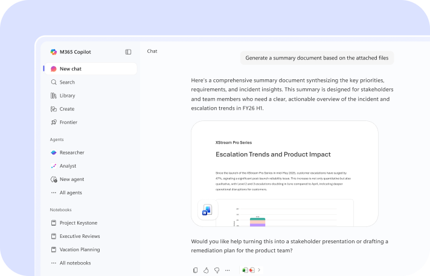Image resolution: width=430 pixels, height=276 pixels.
Task: Select the user prompt message bubble
Action: pyautogui.click(x=317, y=58)
